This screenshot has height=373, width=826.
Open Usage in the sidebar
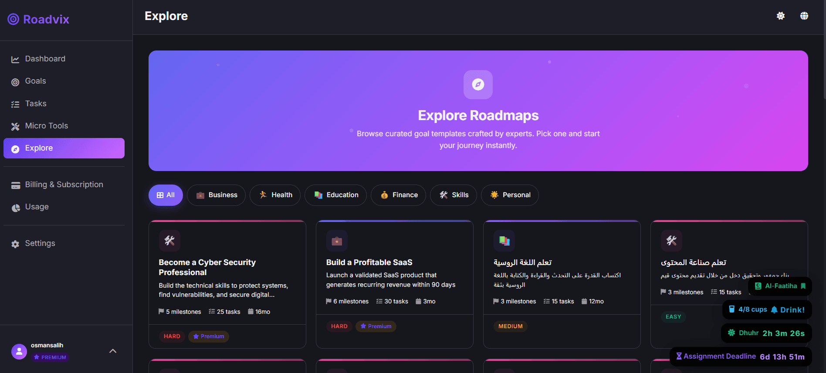pyautogui.click(x=64, y=207)
